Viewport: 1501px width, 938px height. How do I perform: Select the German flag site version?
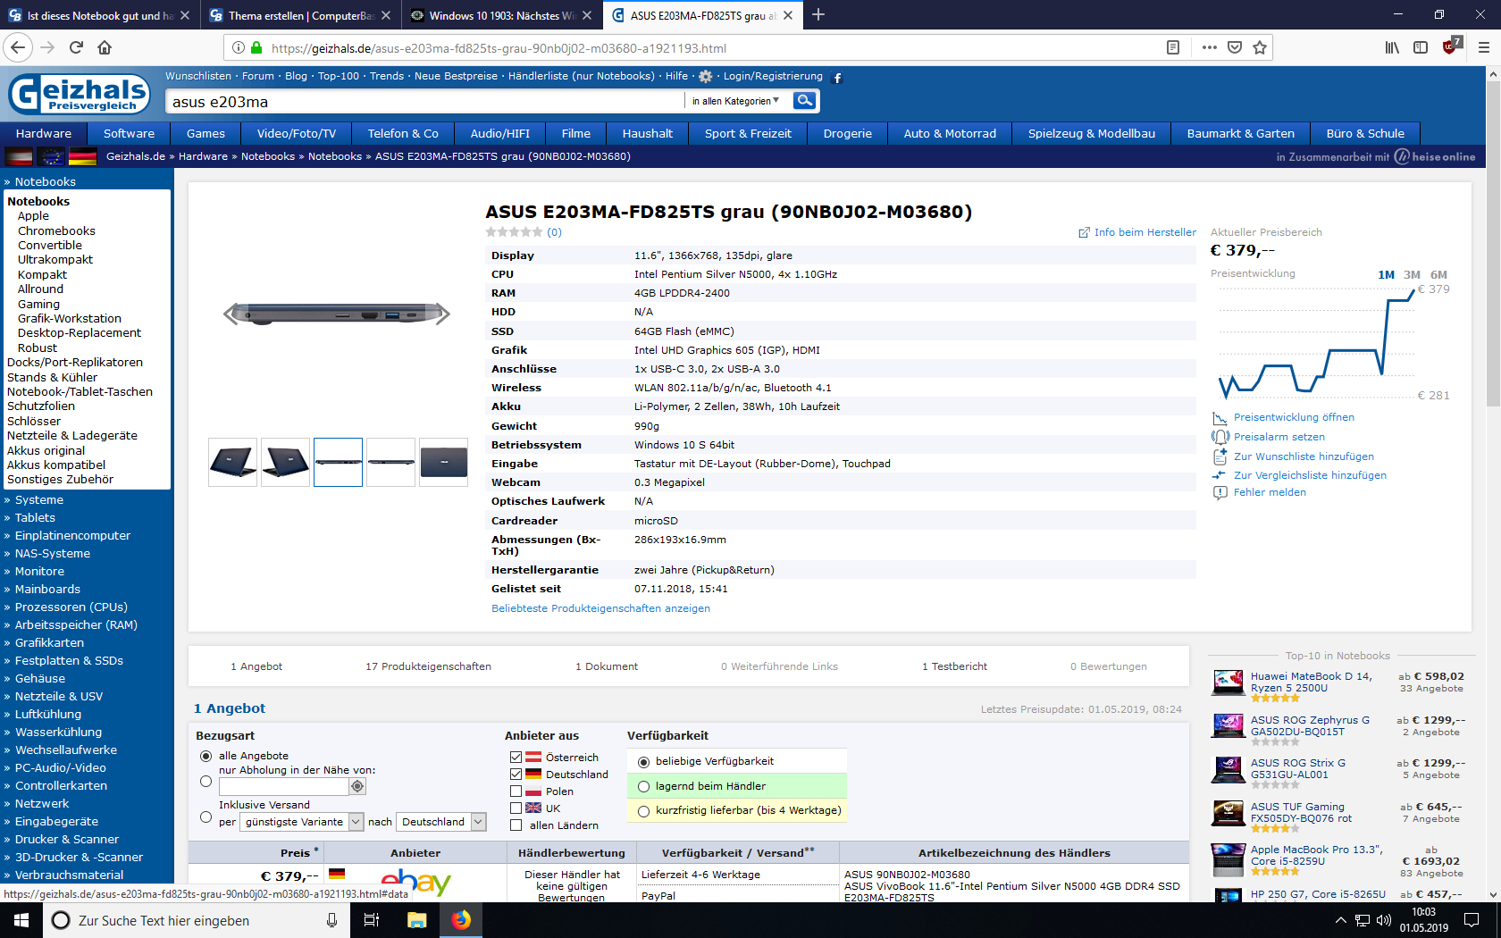coord(83,156)
